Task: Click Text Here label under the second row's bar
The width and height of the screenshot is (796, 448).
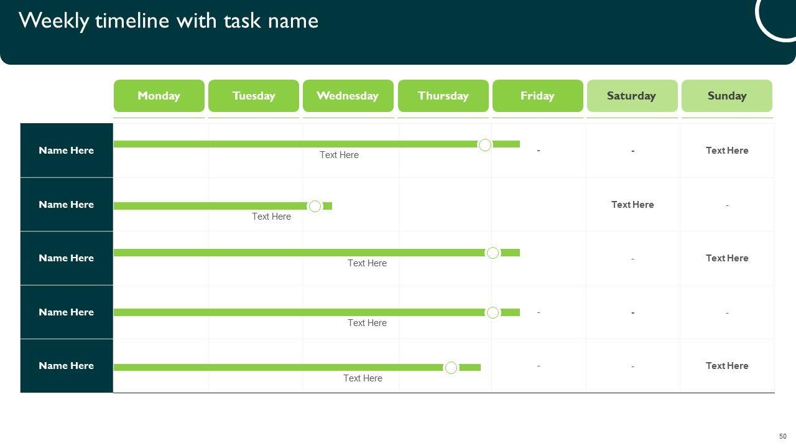Action: click(x=271, y=217)
